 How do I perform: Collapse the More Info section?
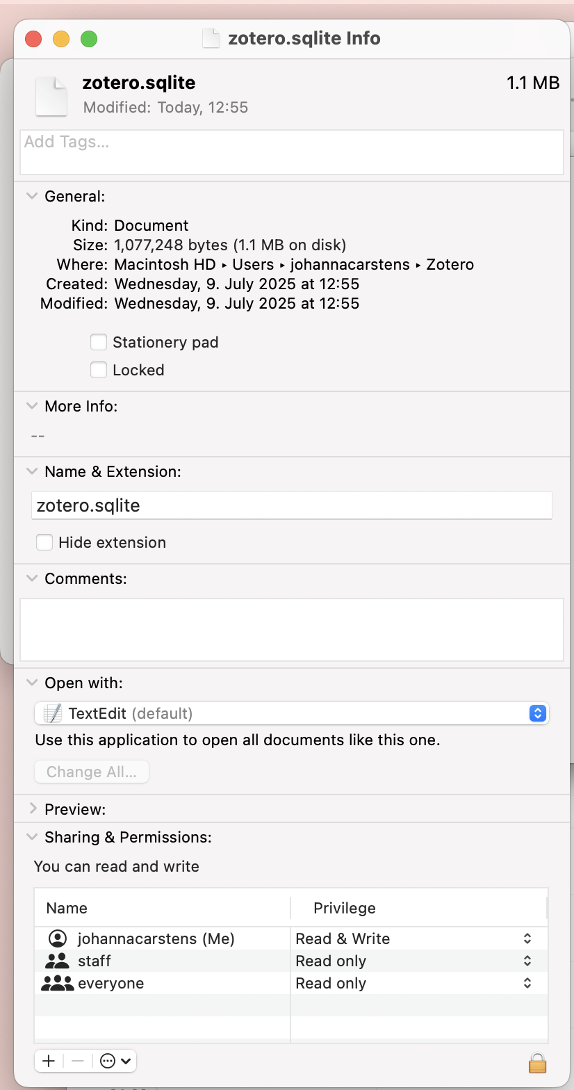(x=31, y=406)
